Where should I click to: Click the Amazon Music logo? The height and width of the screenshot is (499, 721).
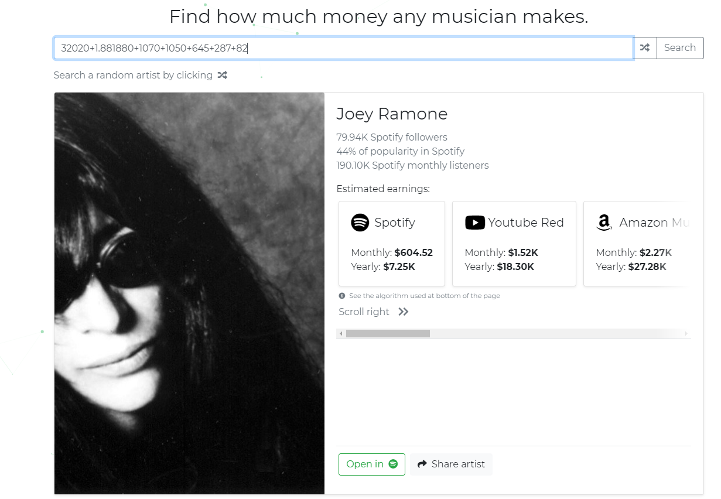pyautogui.click(x=603, y=223)
